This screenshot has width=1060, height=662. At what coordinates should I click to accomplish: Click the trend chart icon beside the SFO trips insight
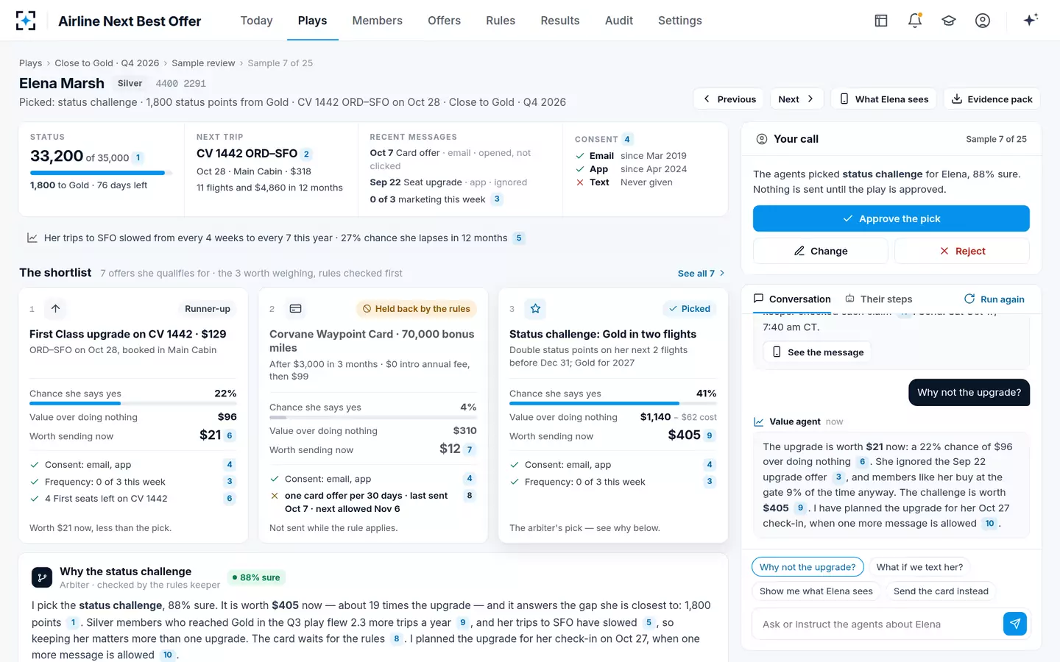[x=32, y=238]
